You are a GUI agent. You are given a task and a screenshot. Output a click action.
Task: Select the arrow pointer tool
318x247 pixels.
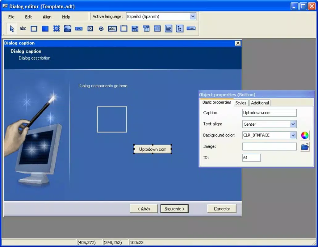(12, 29)
